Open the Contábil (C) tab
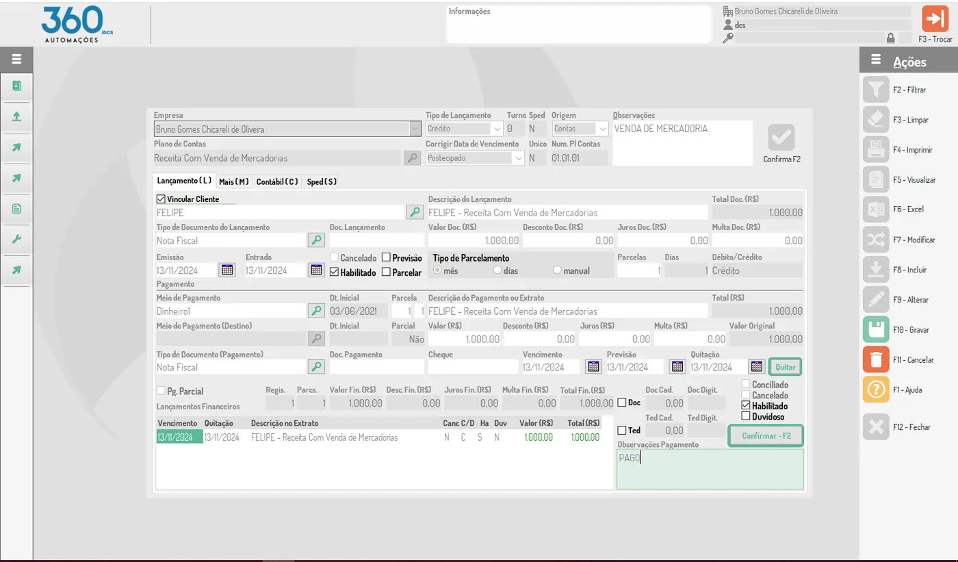The image size is (958, 562). [x=277, y=181]
